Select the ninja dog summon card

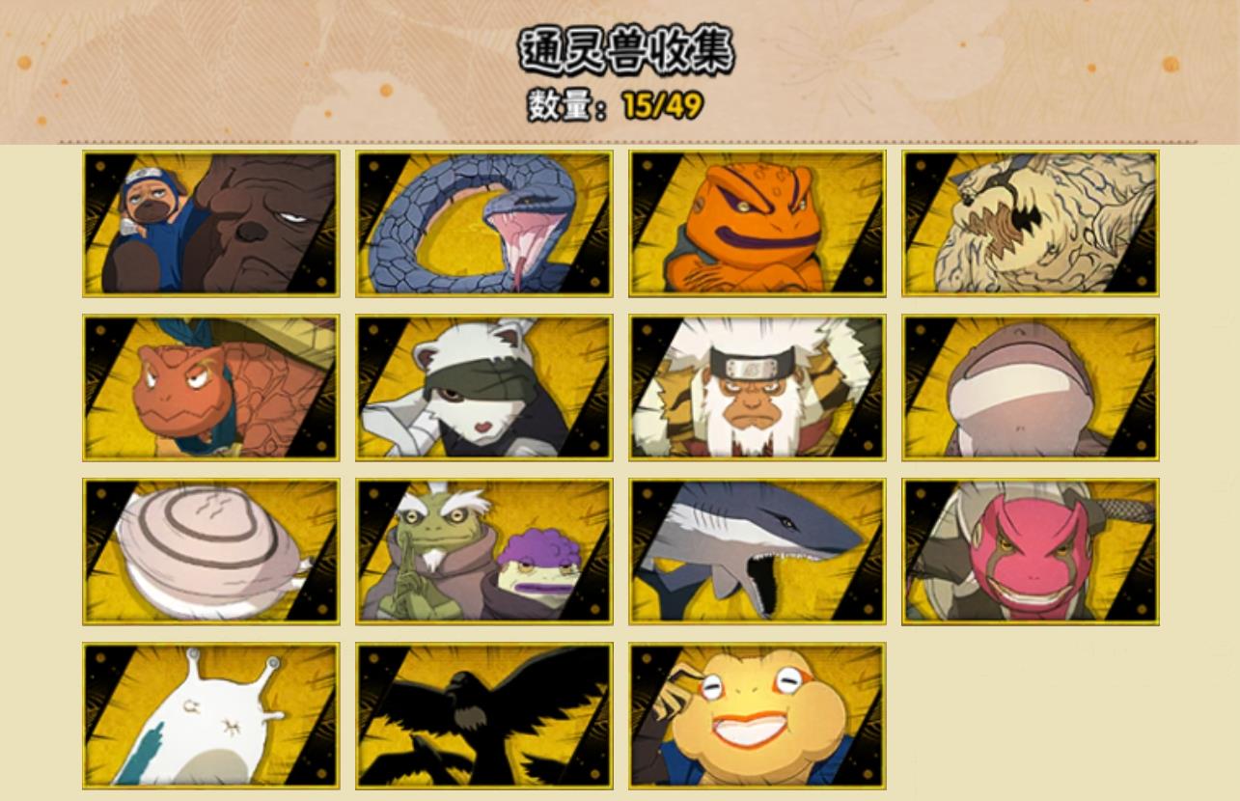pos(210,223)
